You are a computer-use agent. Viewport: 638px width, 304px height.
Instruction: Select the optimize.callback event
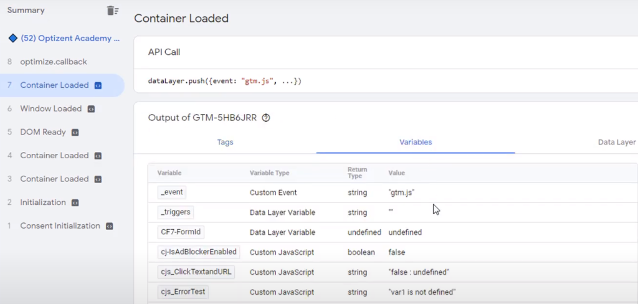click(x=54, y=62)
